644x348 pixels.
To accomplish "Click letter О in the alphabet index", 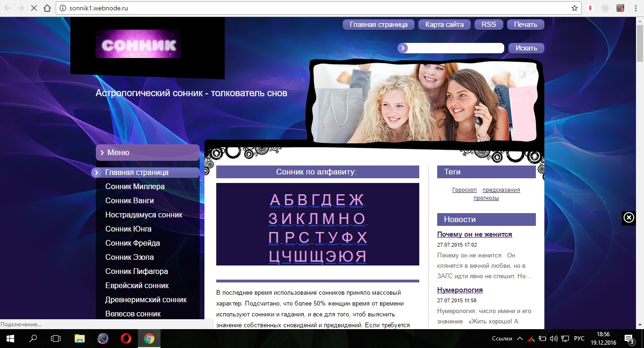I will (x=359, y=219).
